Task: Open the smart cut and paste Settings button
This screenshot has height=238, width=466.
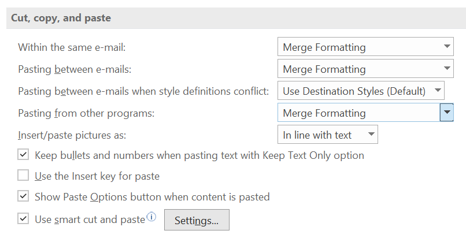Action: [197, 220]
